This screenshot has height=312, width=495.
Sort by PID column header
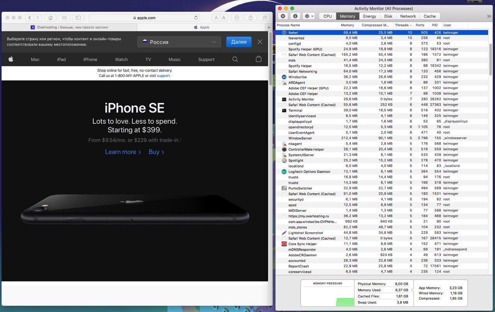(435, 25)
